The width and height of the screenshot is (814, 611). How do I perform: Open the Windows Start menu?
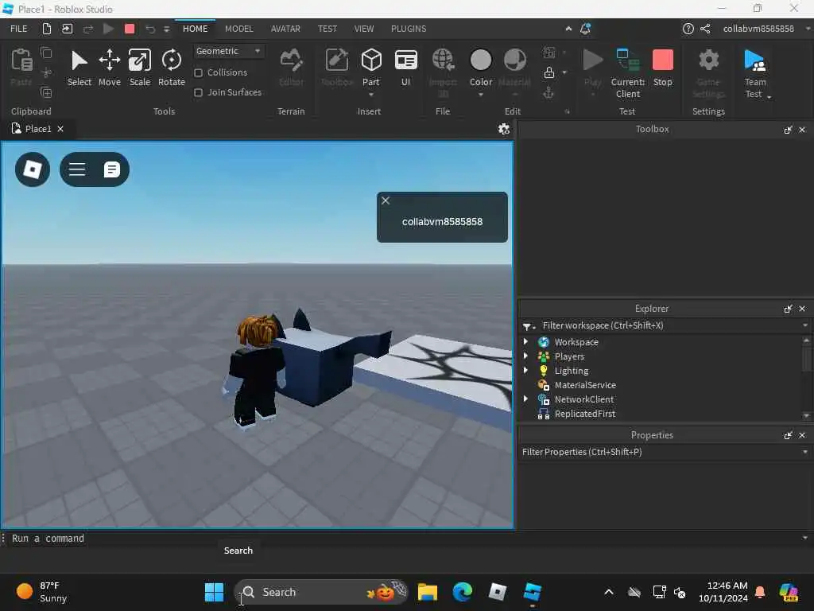point(214,592)
